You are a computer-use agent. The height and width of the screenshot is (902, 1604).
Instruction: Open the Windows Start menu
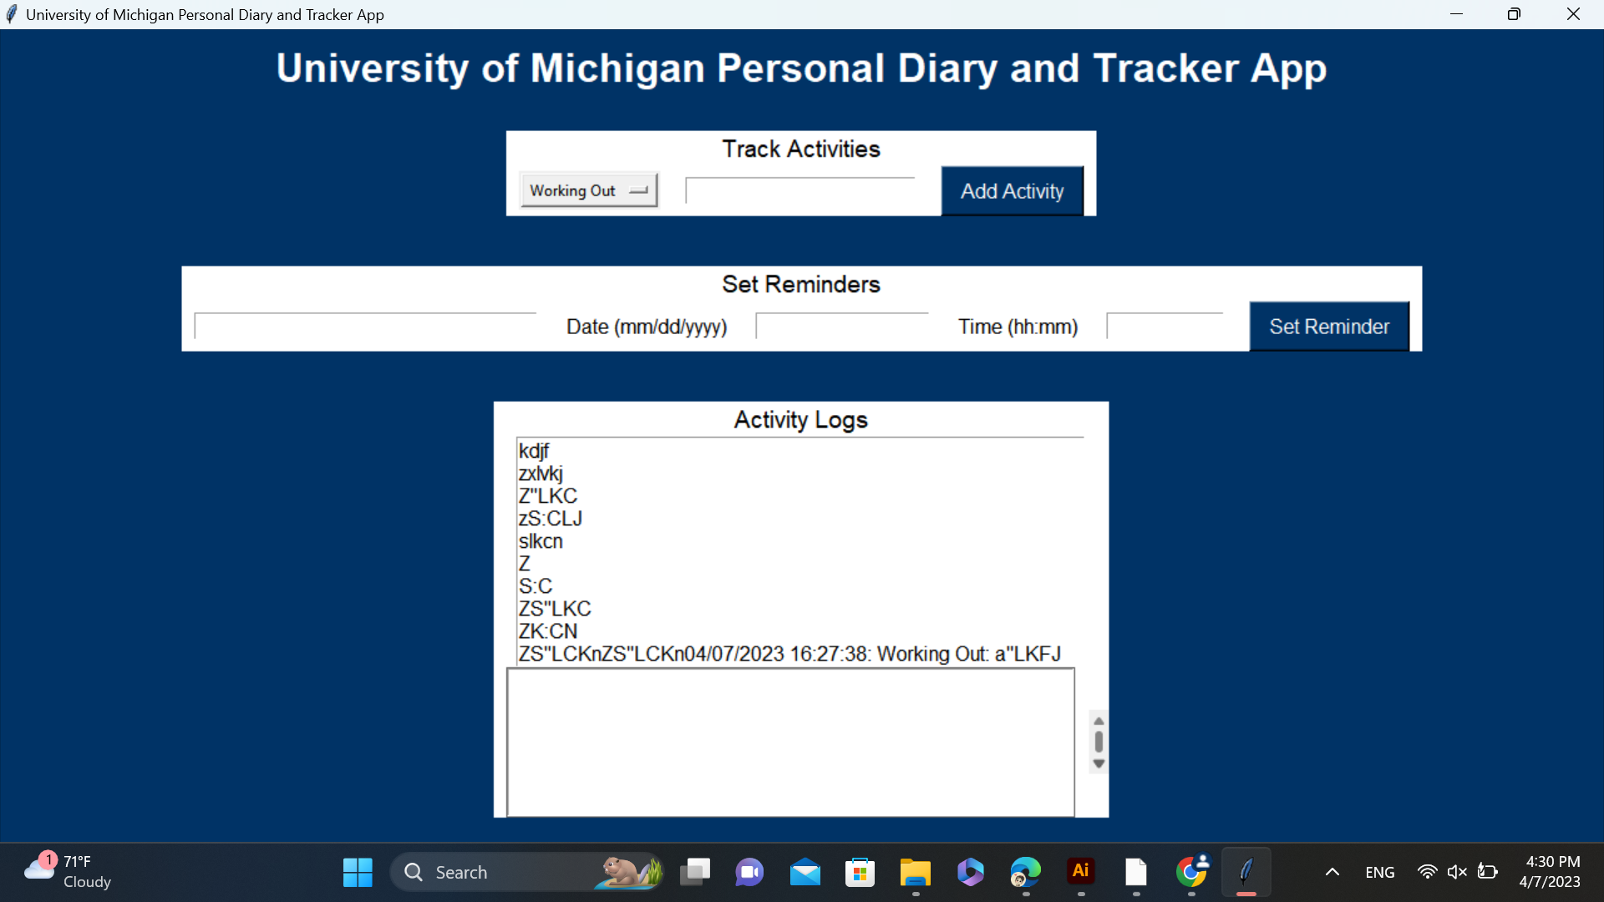(x=358, y=872)
